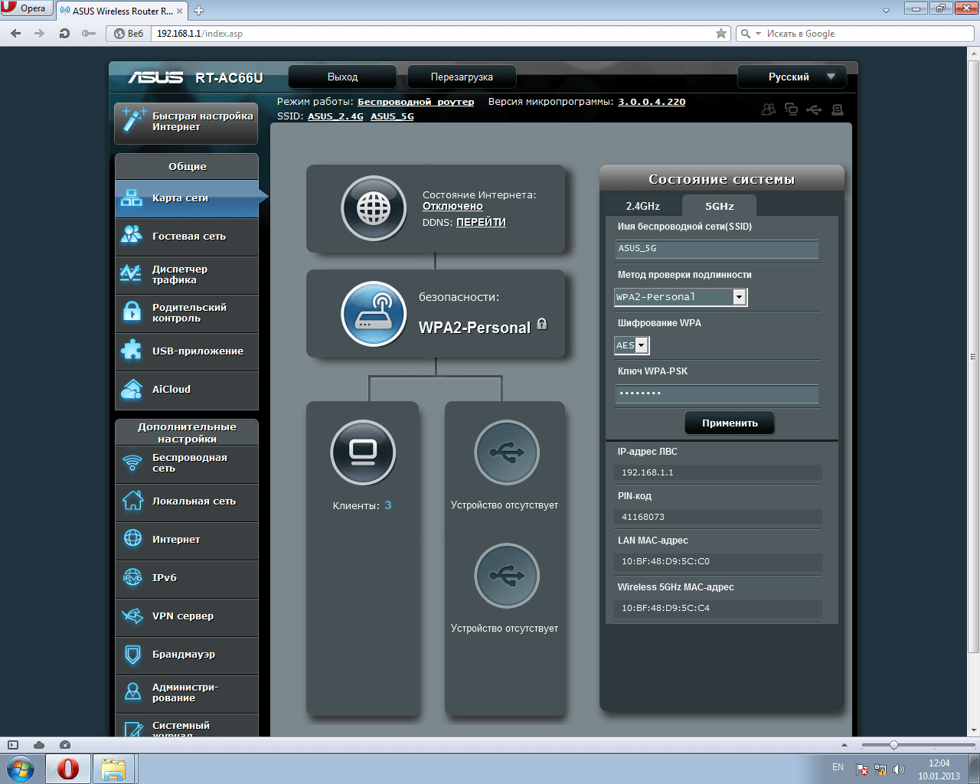Open the Wireless network settings menu item
The image size is (980, 784).
point(187,463)
